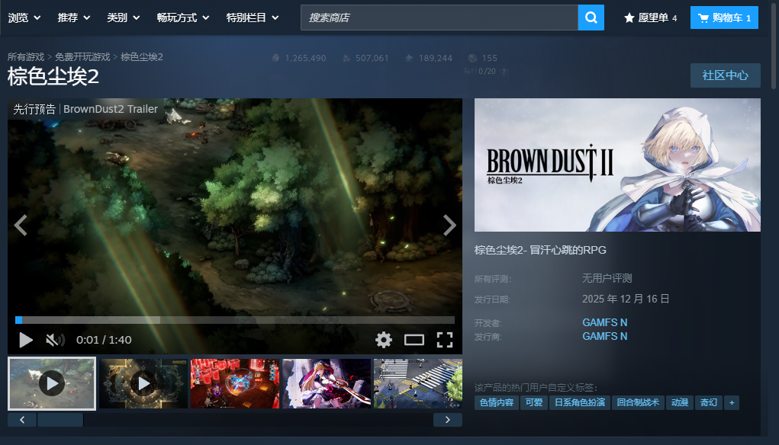779x445 pixels.
Task: Unmute the trailer audio
Action: [55, 340]
